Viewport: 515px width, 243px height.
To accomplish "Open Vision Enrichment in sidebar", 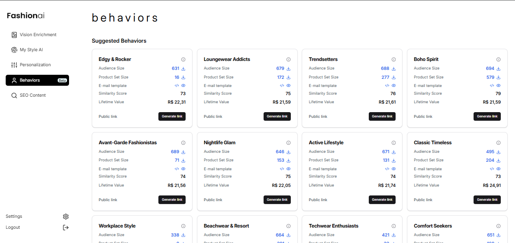I will 38,35.
